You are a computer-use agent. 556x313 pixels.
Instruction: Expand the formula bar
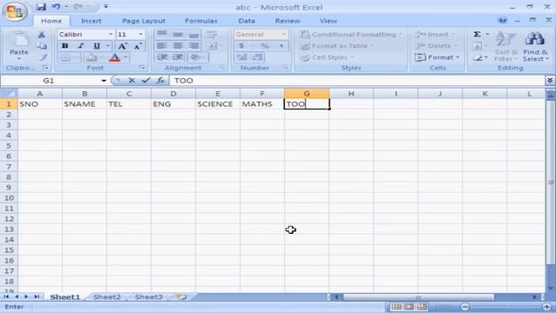click(550, 81)
